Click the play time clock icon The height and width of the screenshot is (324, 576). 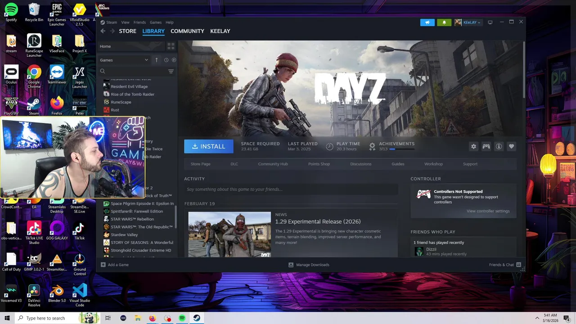[x=329, y=146]
